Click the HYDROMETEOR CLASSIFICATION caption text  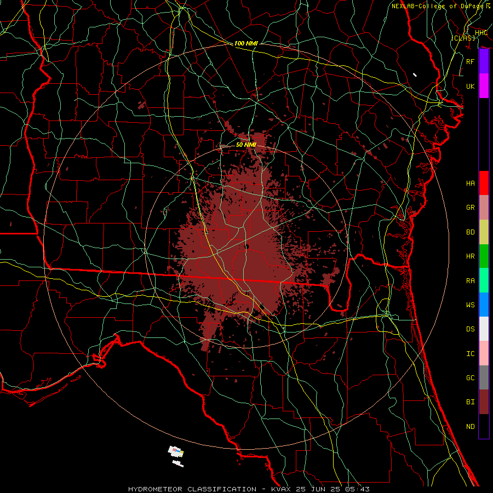pos(192,489)
